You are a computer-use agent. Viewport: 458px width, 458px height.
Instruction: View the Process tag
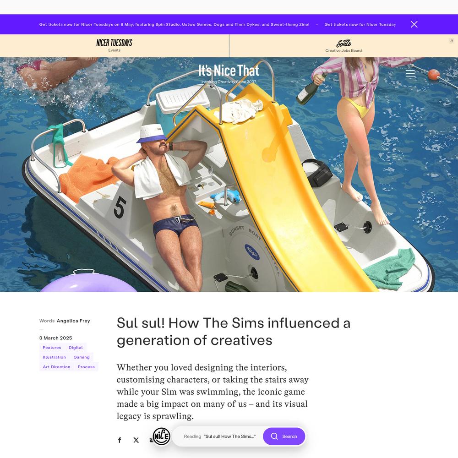pos(86,367)
